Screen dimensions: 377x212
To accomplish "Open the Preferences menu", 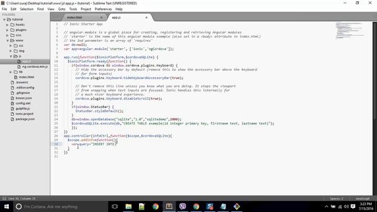I will [103, 9].
